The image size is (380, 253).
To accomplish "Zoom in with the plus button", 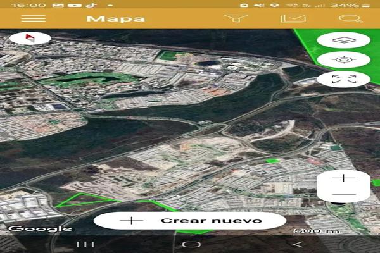I will 343,178.
